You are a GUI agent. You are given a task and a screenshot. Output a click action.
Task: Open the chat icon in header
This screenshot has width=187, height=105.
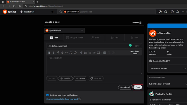coord(172,12)
